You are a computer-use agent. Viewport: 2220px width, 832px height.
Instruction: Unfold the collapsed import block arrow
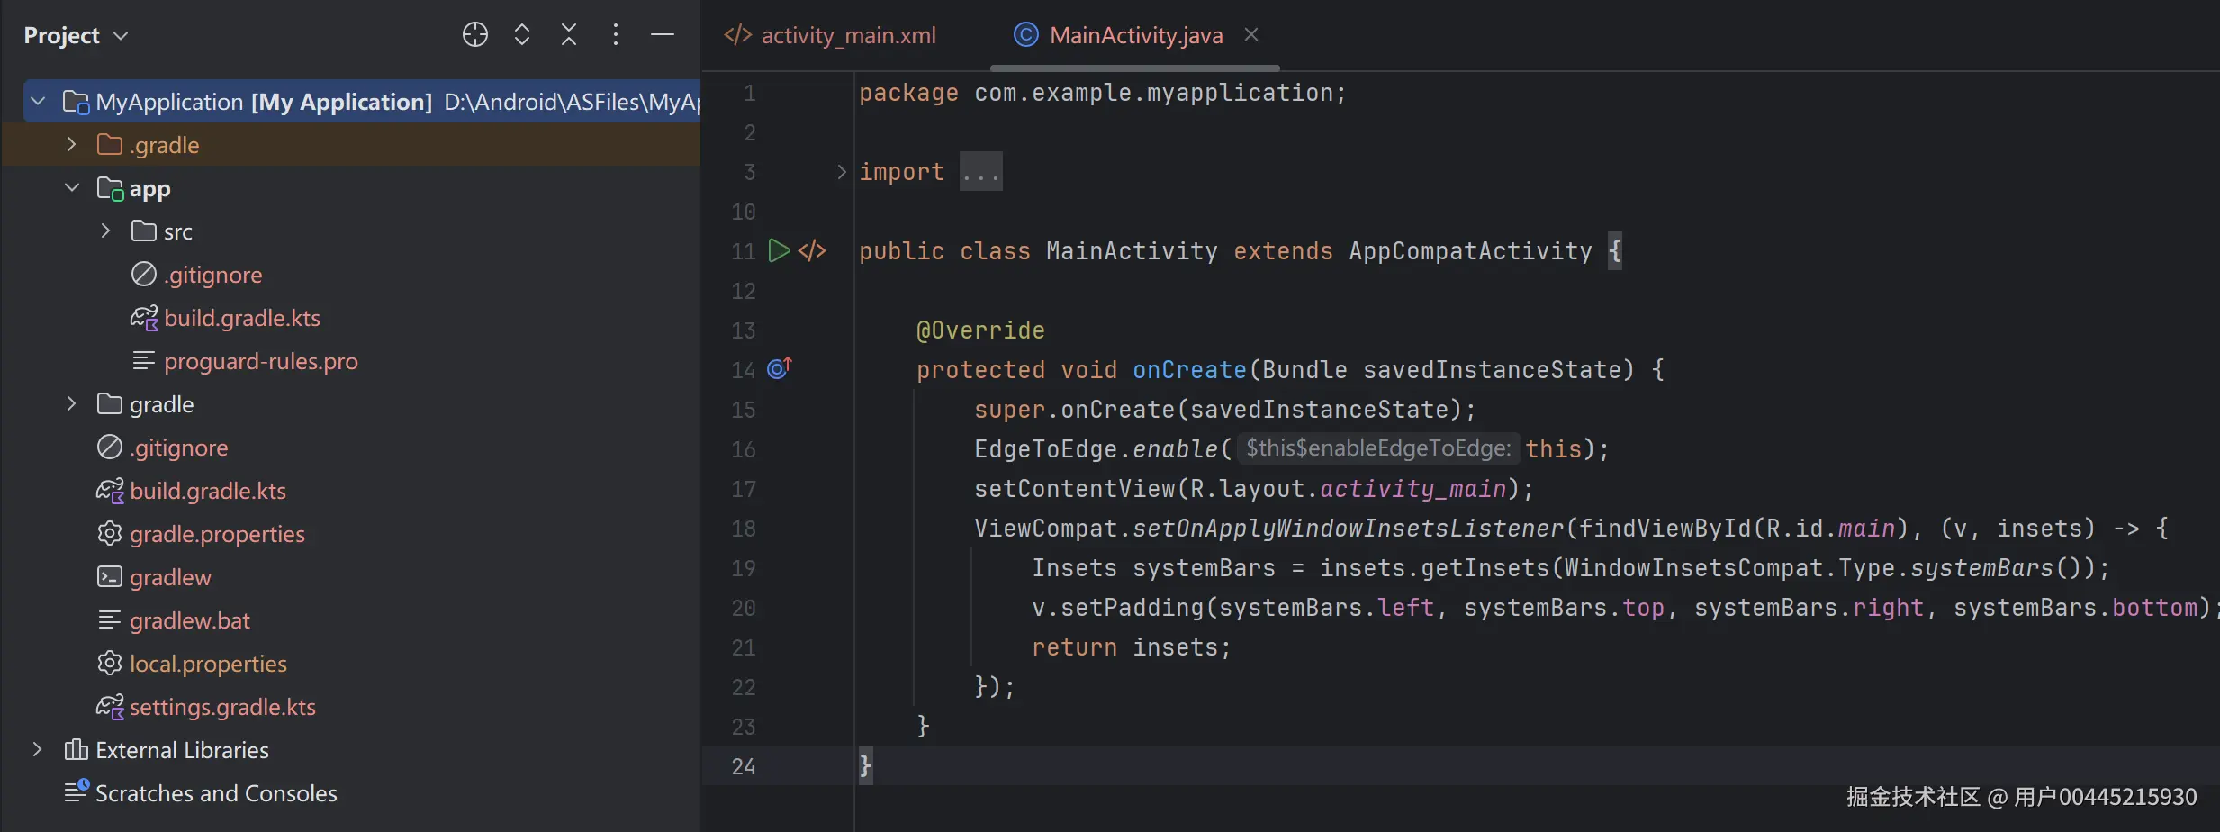842,172
